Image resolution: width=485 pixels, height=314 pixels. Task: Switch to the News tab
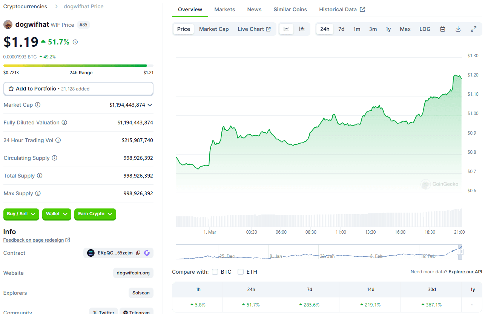(254, 9)
